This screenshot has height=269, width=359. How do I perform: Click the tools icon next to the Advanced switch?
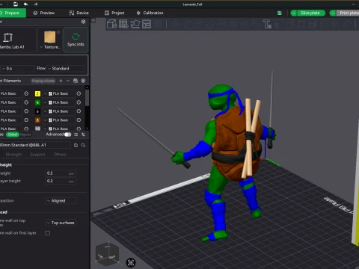pyautogui.click(x=83, y=134)
